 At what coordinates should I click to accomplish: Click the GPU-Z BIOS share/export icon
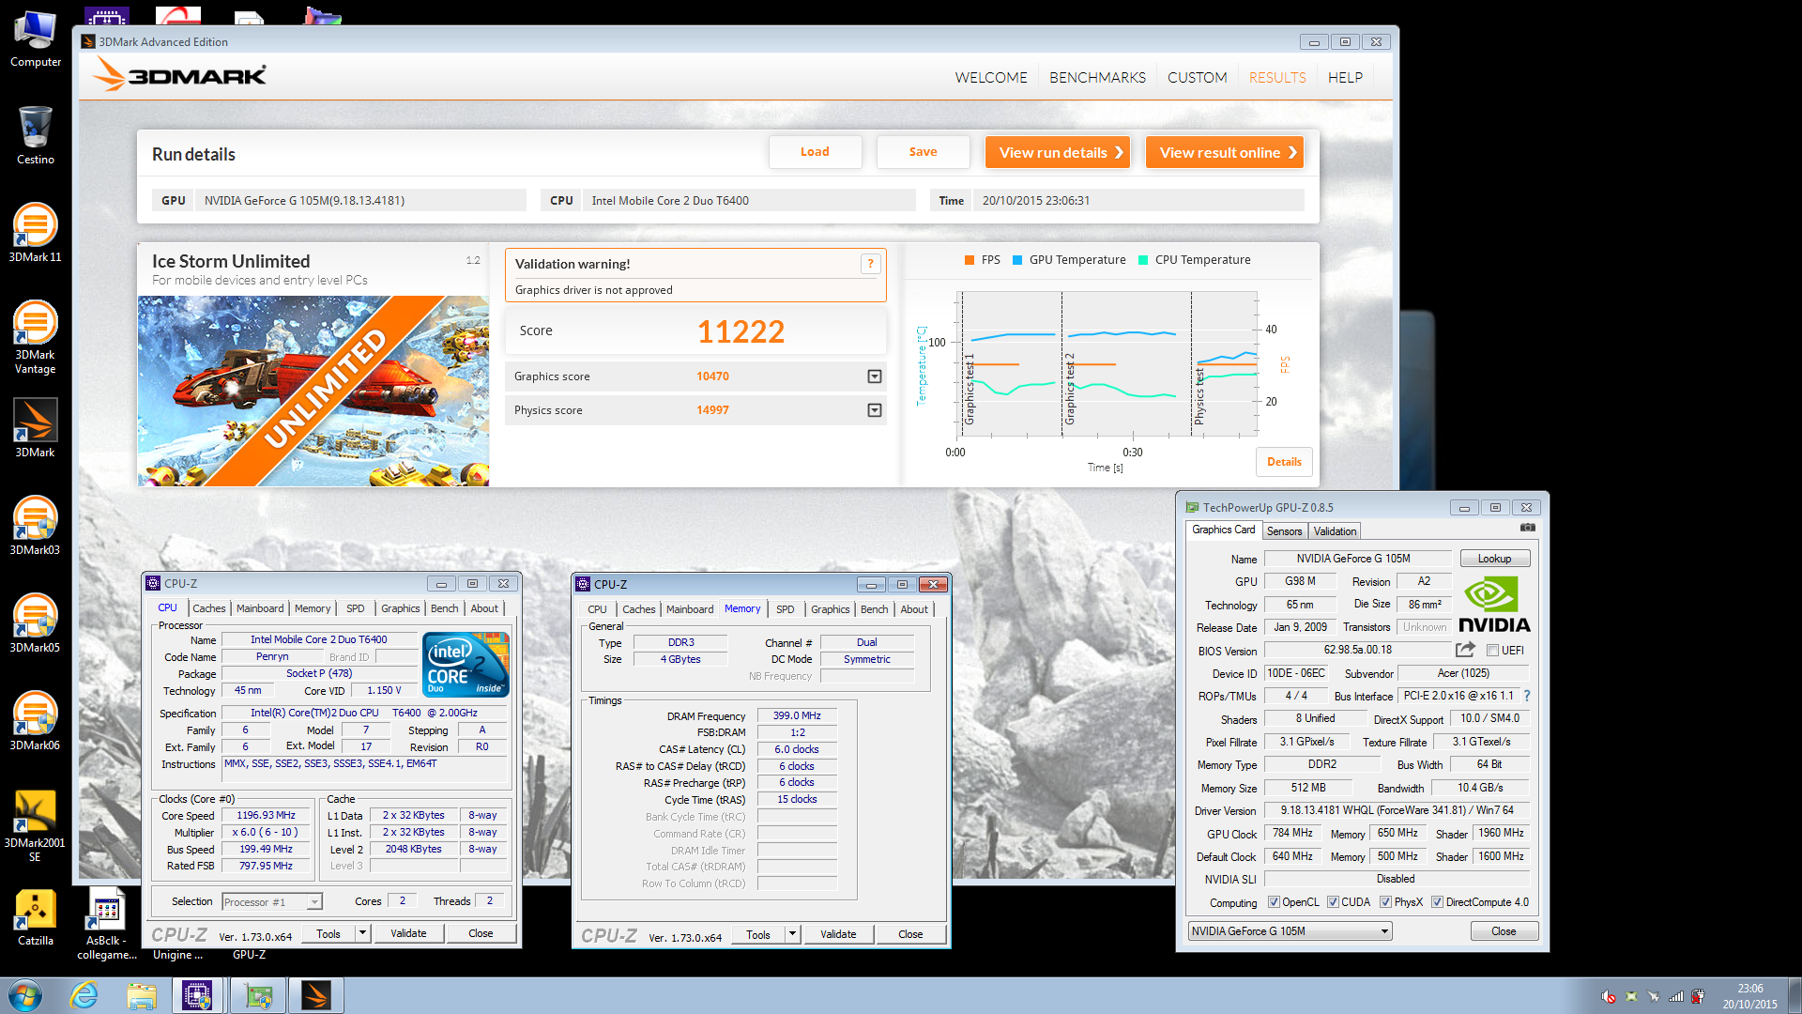[x=1465, y=649]
